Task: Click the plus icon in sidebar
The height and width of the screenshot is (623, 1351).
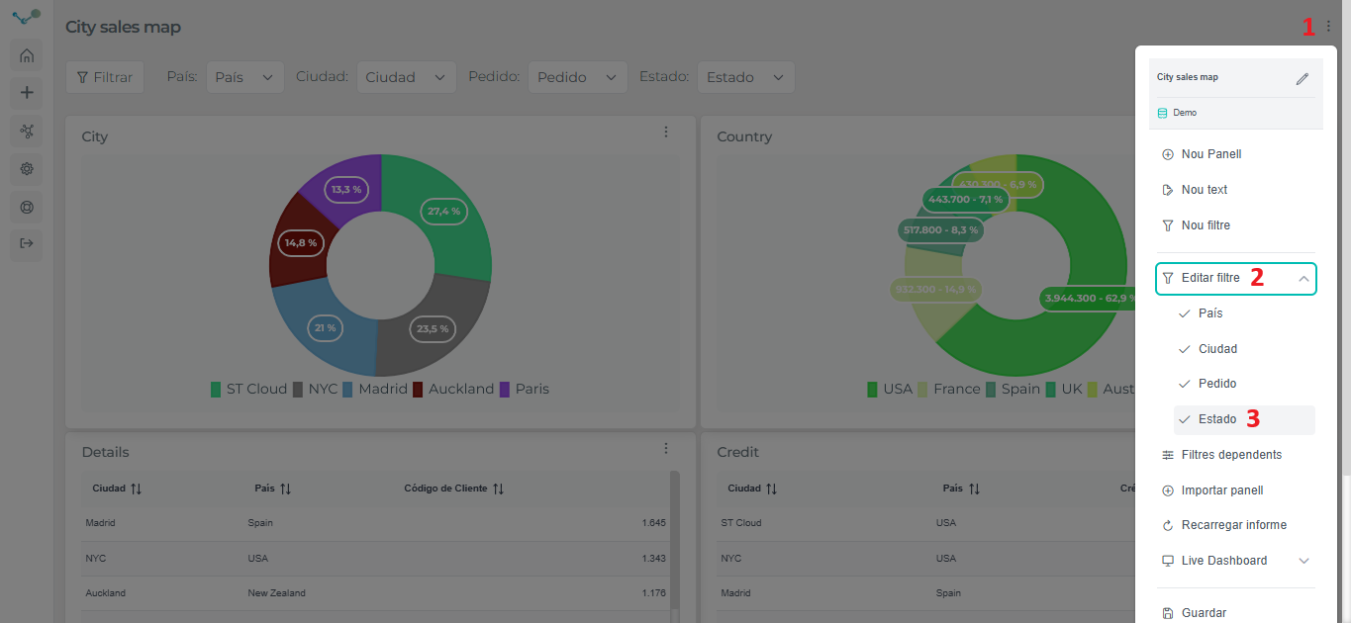Action: tap(27, 93)
